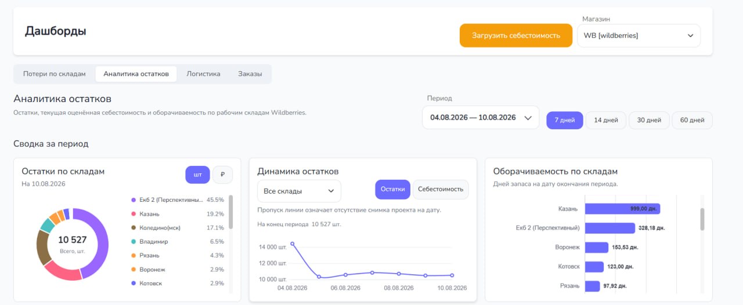Click the stock legend scrollbar
743x305 pixels.
[231, 212]
